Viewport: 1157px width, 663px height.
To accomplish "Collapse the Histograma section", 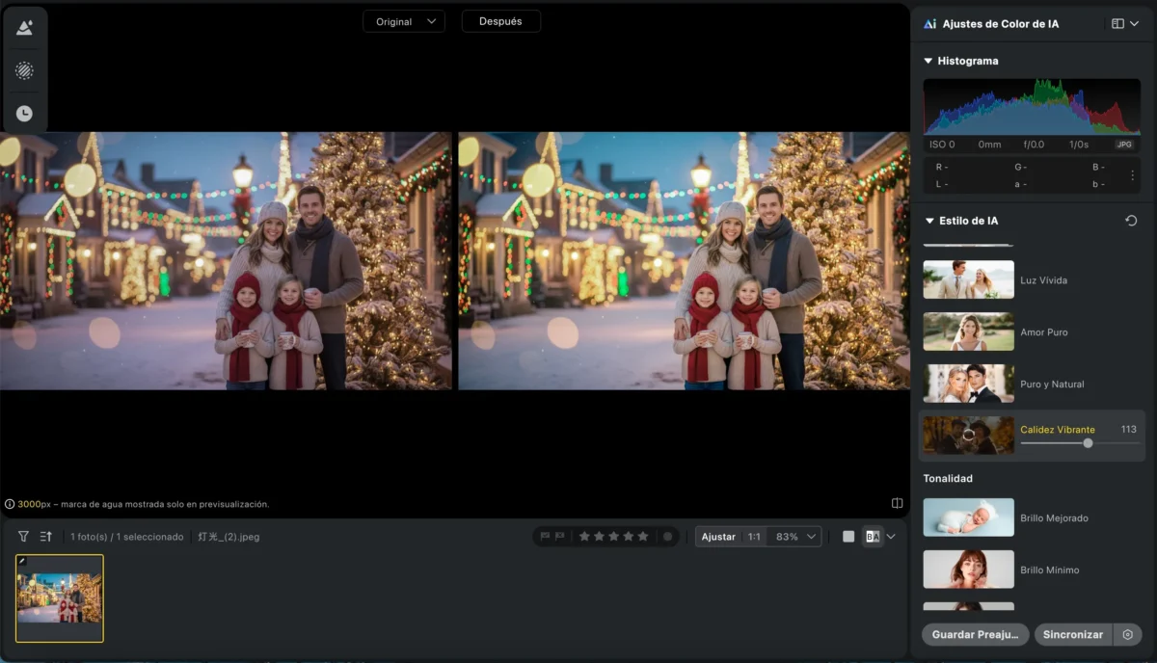I will coord(929,61).
